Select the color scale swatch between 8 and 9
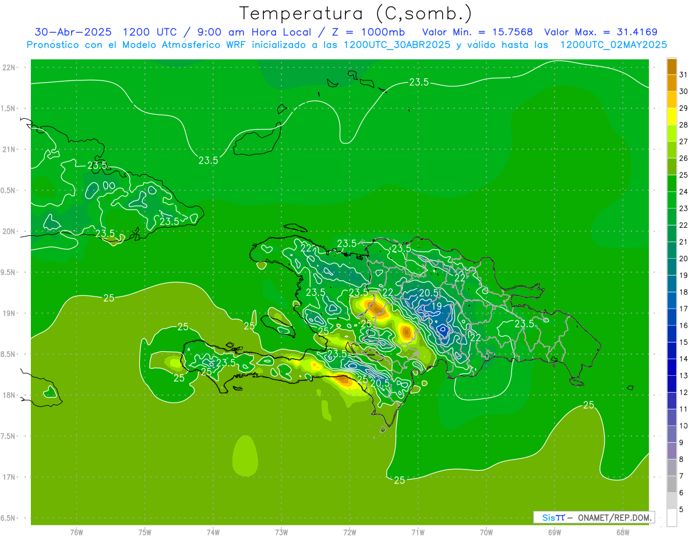 point(672,451)
